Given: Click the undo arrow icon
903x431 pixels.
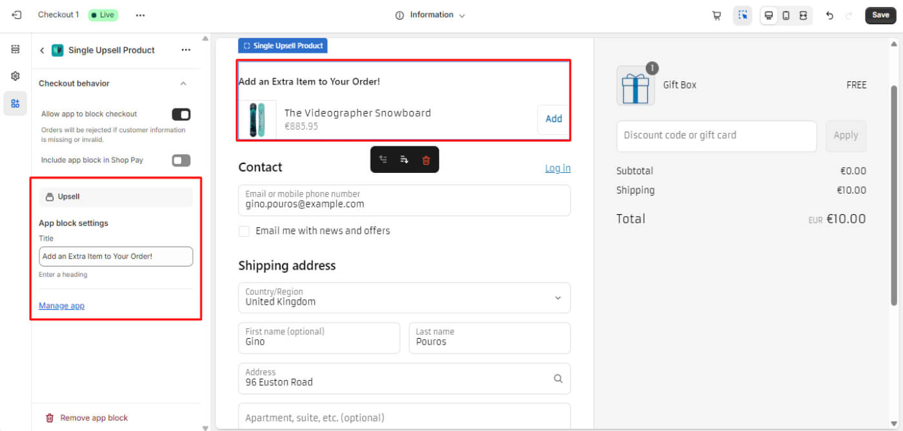Looking at the screenshot, I should tap(829, 15).
